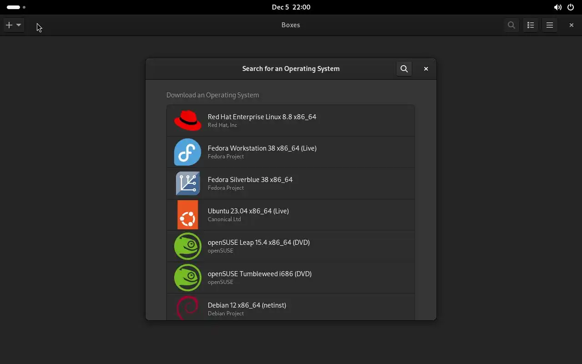
Task: Click the Canonical Ltd vendor label
Action: pos(224,219)
